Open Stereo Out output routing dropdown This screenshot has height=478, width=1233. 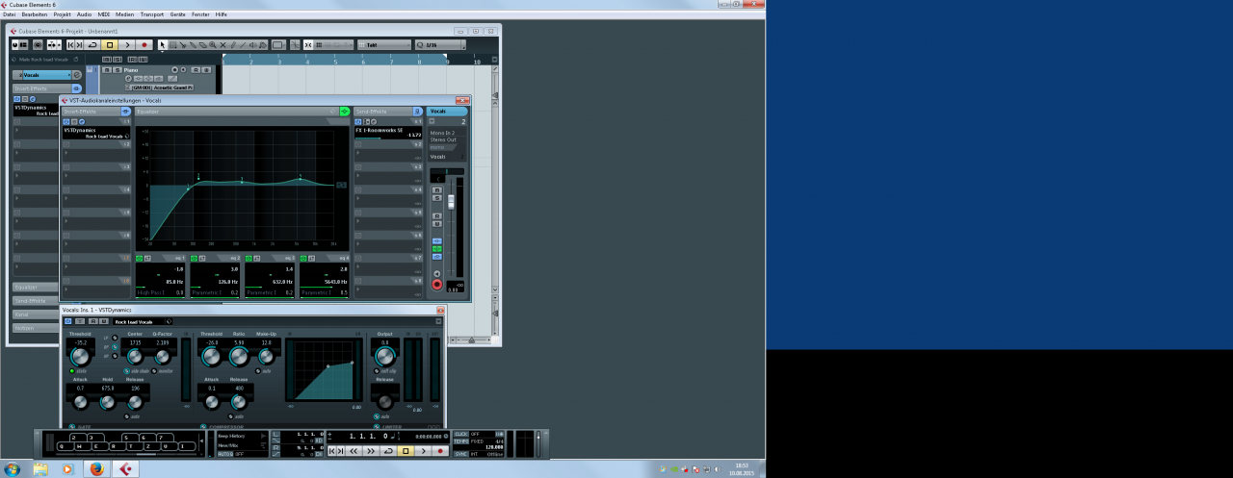click(448, 139)
